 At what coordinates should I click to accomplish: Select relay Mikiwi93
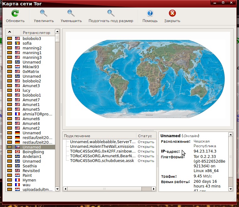pos(31,67)
